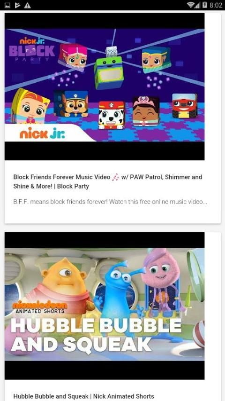225x401 pixels.
Task: Open the Block Friends Forever video thumbnail
Action: tap(105, 86)
